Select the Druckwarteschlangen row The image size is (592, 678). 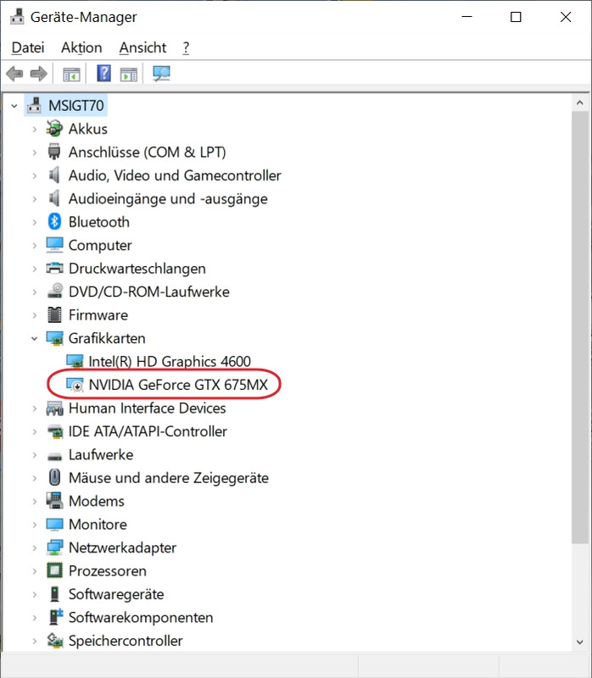coord(137,269)
